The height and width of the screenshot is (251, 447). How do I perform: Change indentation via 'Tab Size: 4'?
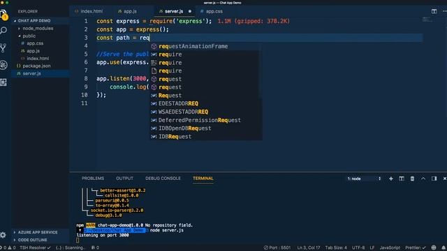[336, 248]
